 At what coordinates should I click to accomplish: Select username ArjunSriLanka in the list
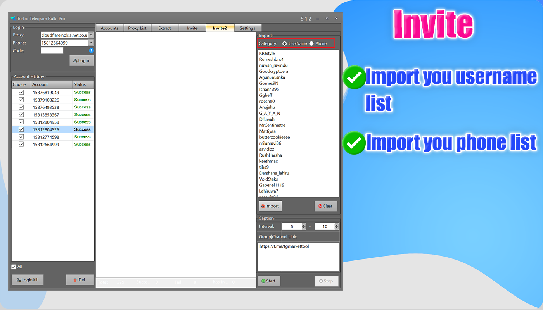coord(272,77)
